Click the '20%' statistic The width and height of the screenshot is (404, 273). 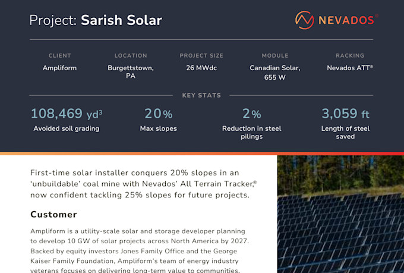click(158, 114)
